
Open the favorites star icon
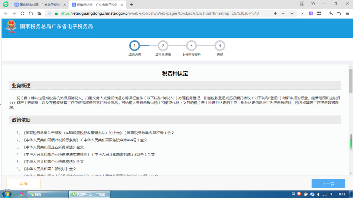click(x=39, y=13)
